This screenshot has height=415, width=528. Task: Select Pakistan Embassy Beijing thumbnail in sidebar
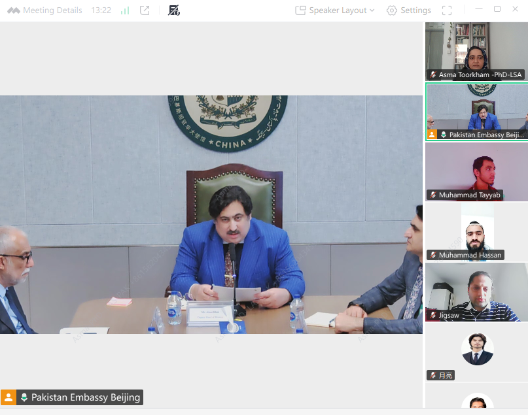476,112
